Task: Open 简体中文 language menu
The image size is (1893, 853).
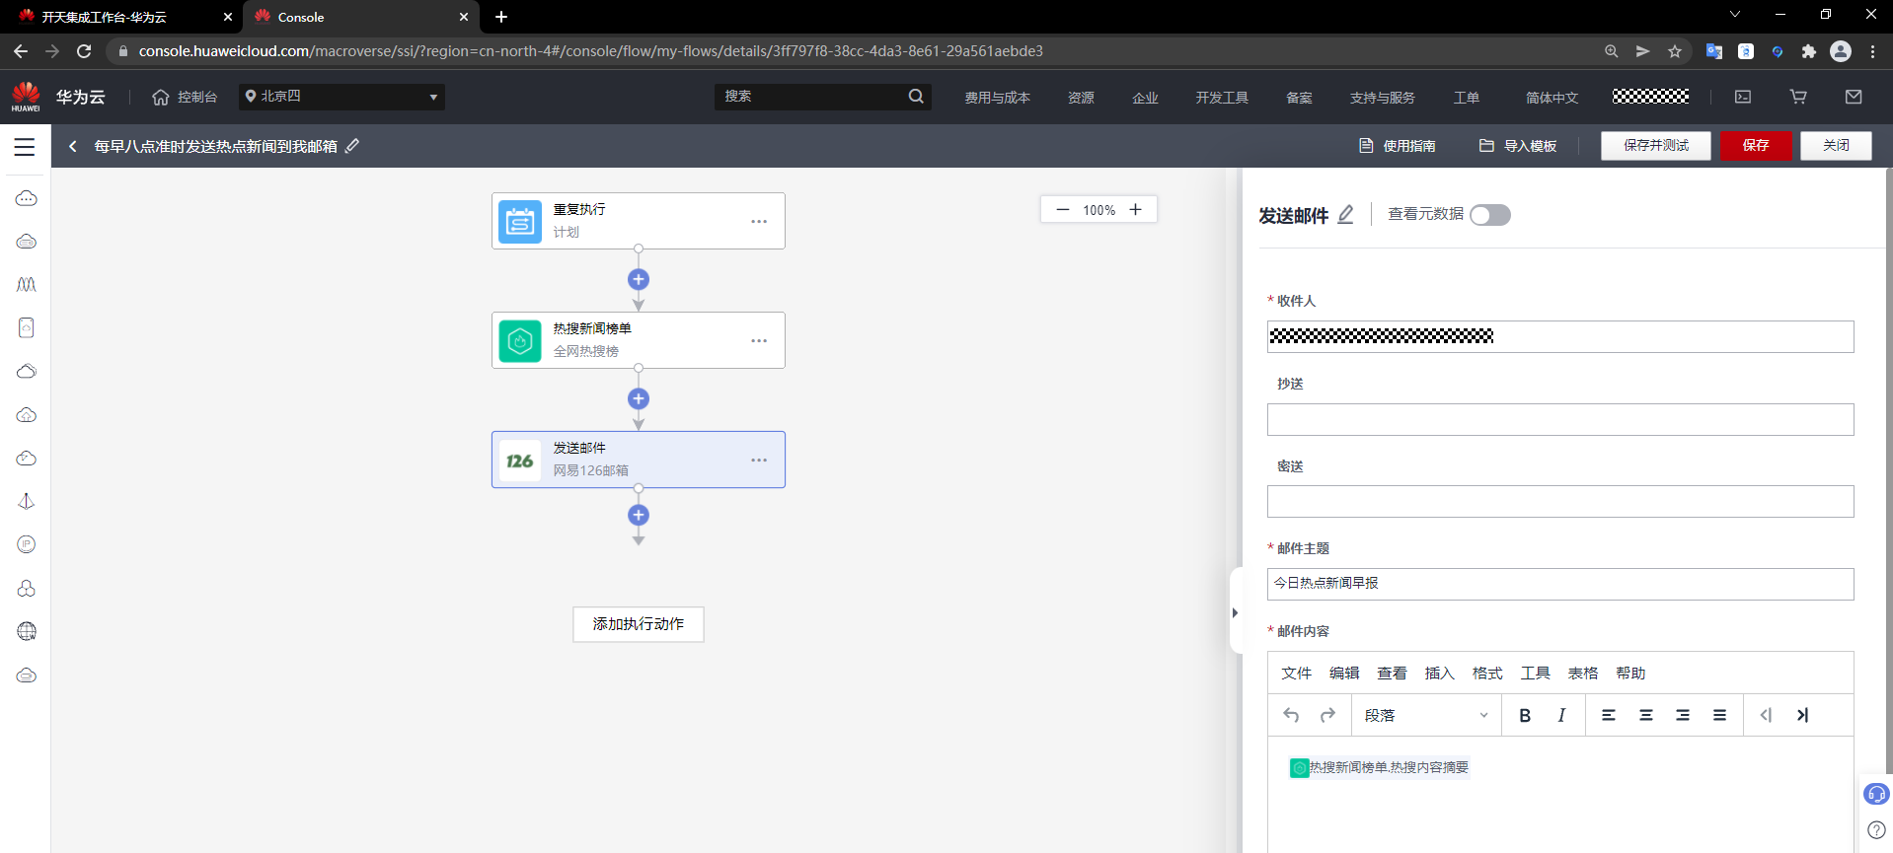Action: pos(1552,98)
